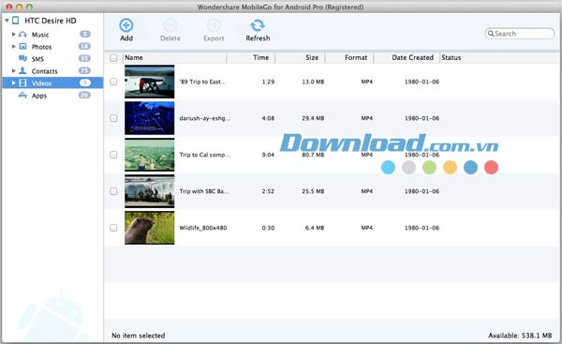The width and height of the screenshot is (562, 344).
Task: Sort by Date Created column header
Action: [407, 57]
